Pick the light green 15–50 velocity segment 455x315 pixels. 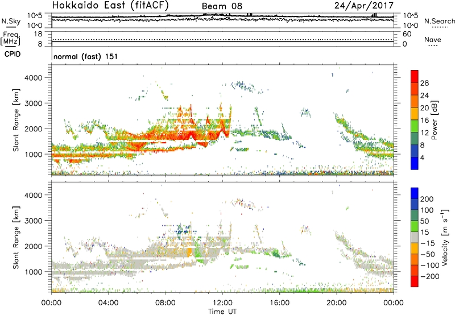(415, 226)
